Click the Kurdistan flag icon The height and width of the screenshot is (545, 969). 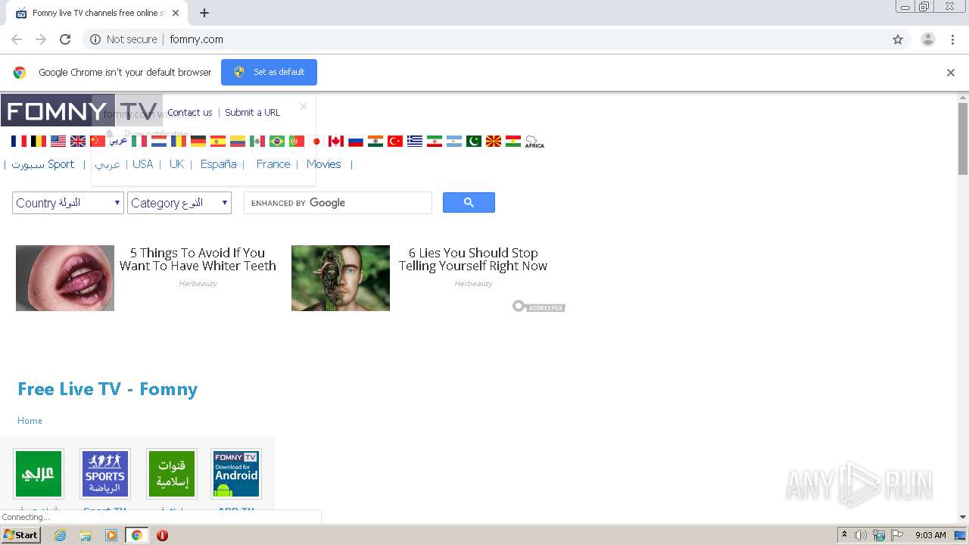click(513, 141)
